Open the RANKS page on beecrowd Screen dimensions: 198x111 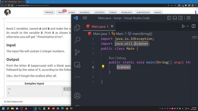[x=157, y=12]
